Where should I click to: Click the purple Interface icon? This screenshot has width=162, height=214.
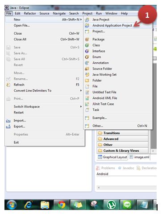(x=87, y=51)
